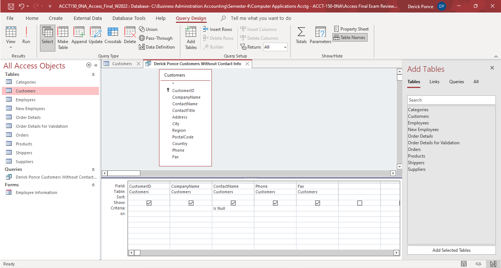Expand the View button dropdown arrow
The height and width of the screenshot is (268, 501).
coord(11,47)
